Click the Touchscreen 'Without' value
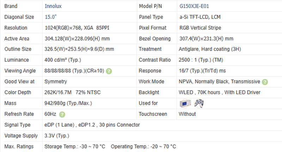 188,114
